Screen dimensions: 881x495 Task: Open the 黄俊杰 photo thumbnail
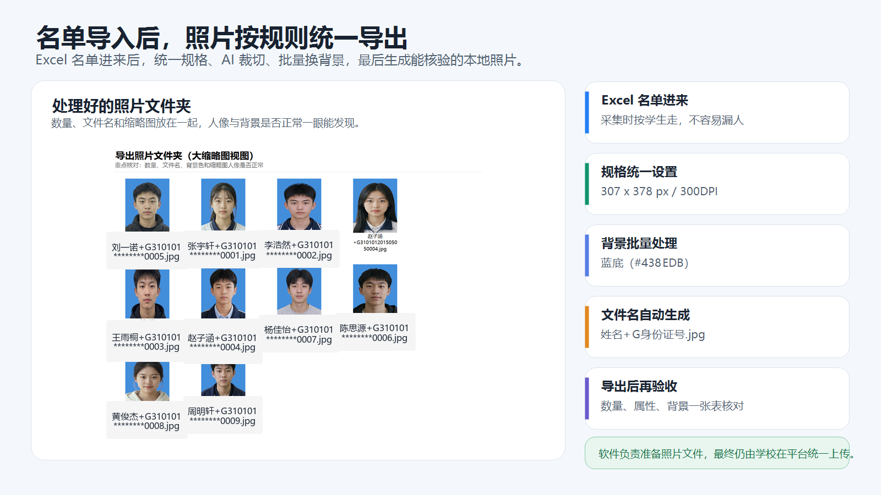click(x=147, y=381)
